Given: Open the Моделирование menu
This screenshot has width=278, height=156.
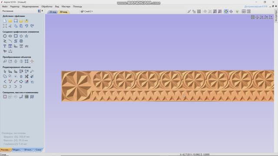Looking at the screenshot, I should [30, 6].
